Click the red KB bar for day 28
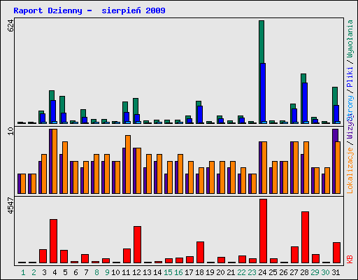 point(305,237)
